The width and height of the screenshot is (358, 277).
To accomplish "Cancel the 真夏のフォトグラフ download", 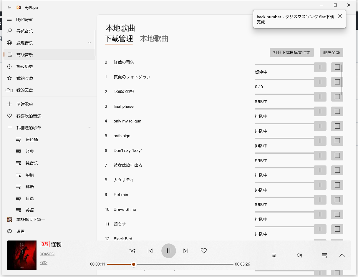I will (x=337, y=82).
